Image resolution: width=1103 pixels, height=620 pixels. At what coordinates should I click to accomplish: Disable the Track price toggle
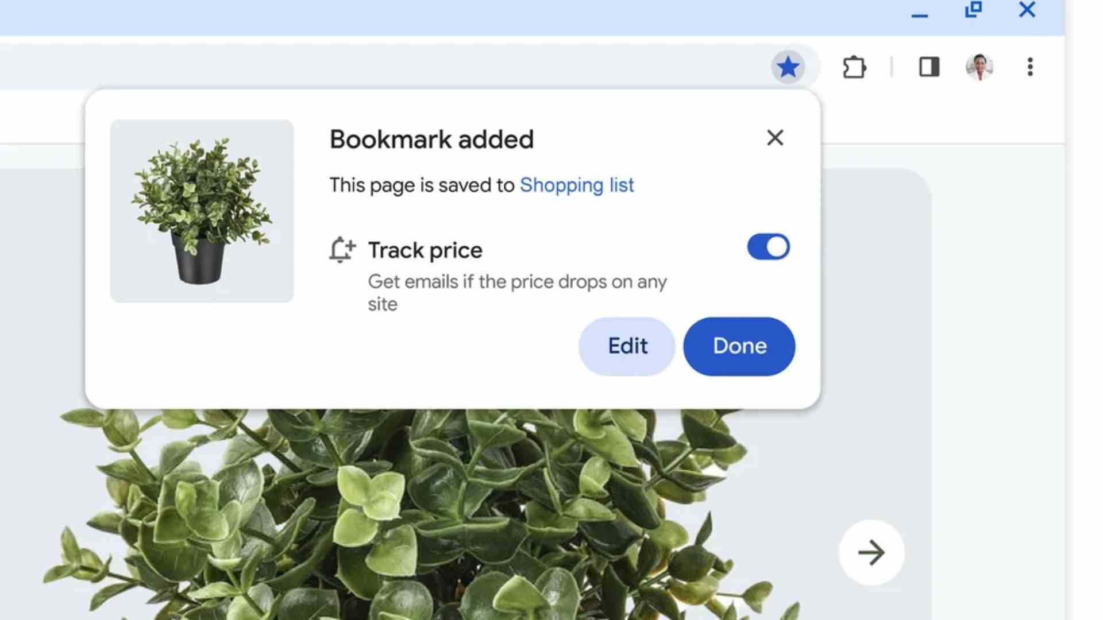[x=768, y=247]
